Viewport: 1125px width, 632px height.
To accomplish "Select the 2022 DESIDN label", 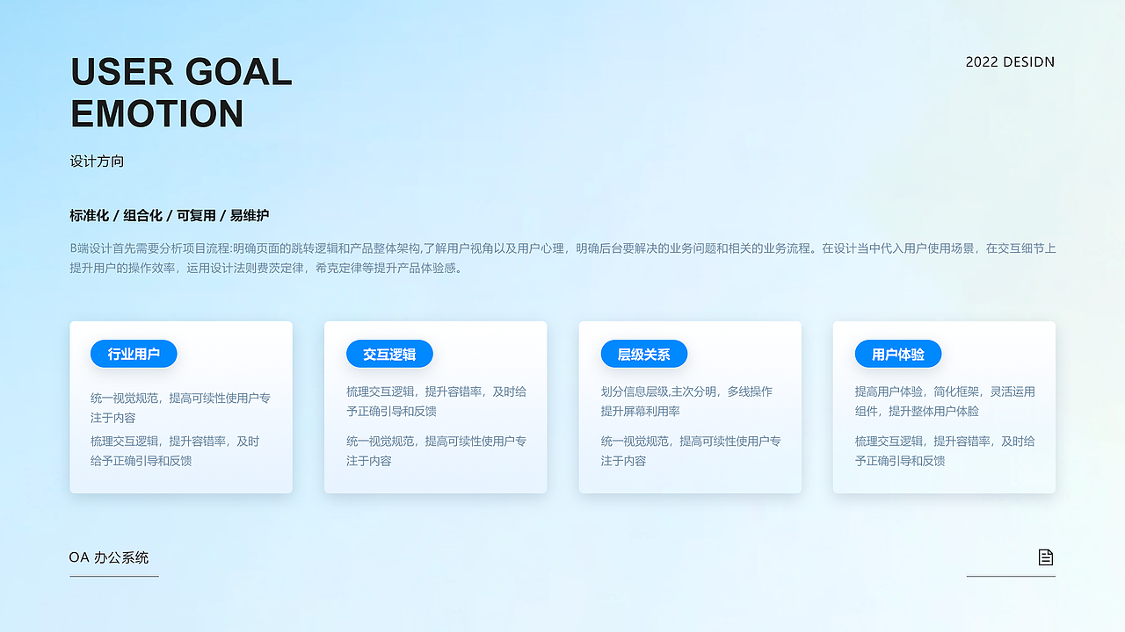I will point(1010,62).
